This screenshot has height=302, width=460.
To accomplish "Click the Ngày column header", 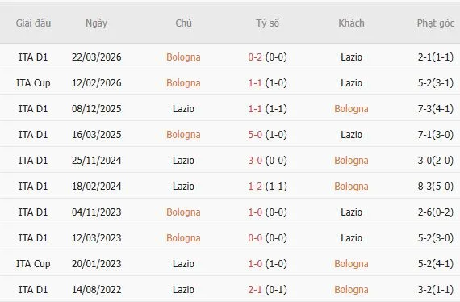I will (96, 23).
